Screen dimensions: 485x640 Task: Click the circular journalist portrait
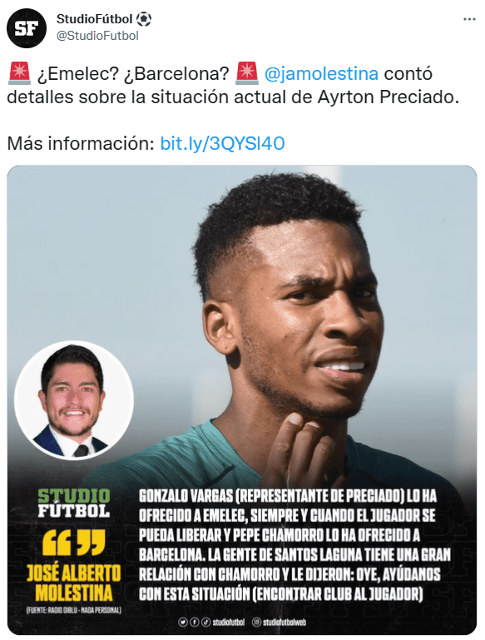74,400
